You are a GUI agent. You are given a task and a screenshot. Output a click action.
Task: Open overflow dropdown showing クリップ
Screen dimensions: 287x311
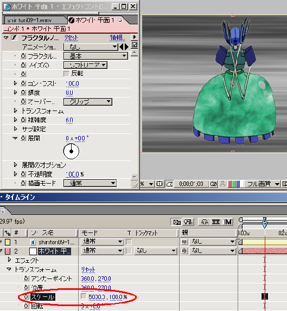click(88, 101)
